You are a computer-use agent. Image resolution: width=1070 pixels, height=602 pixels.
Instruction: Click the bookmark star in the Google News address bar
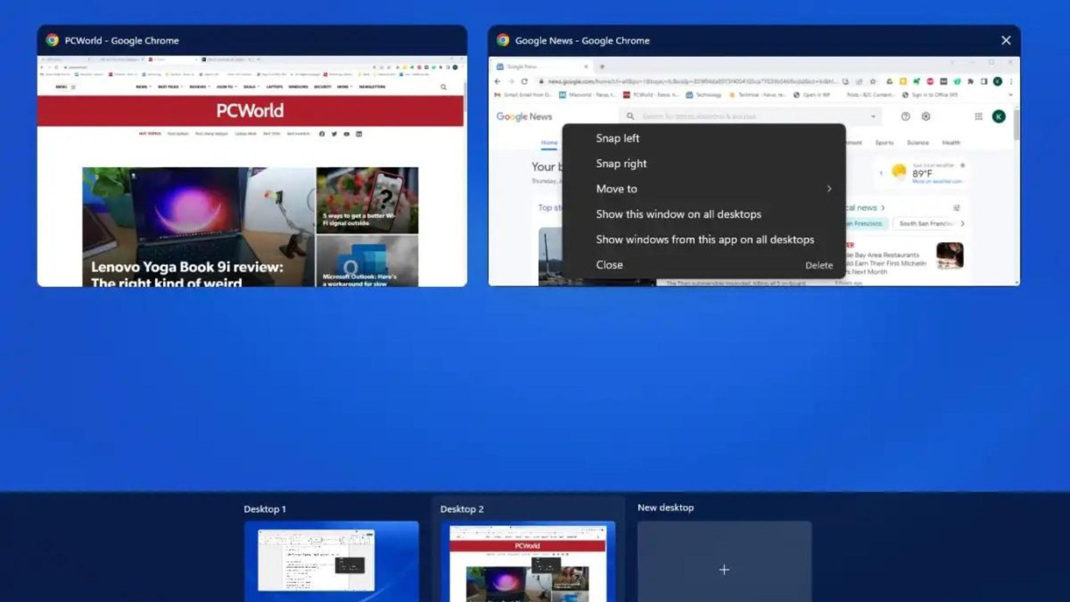pos(873,82)
